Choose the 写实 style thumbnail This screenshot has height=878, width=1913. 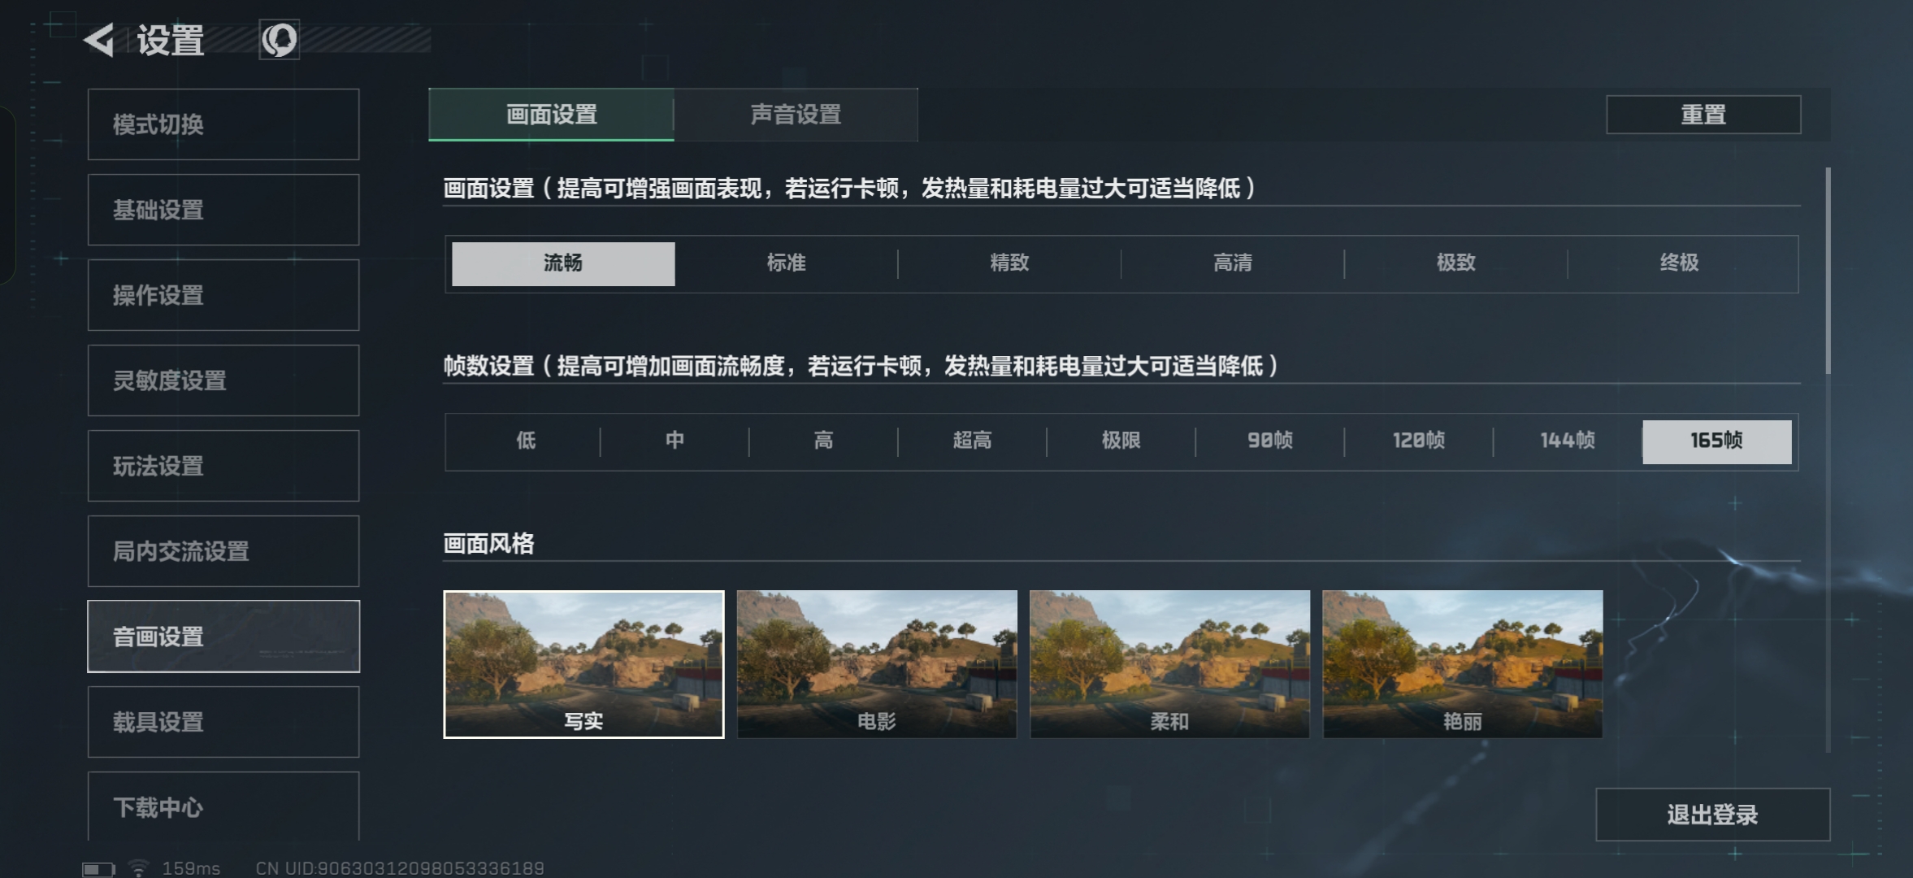tap(583, 664)
